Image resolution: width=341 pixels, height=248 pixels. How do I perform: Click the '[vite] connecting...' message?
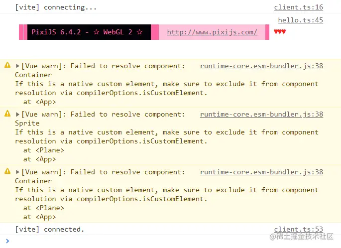(56, 7)
